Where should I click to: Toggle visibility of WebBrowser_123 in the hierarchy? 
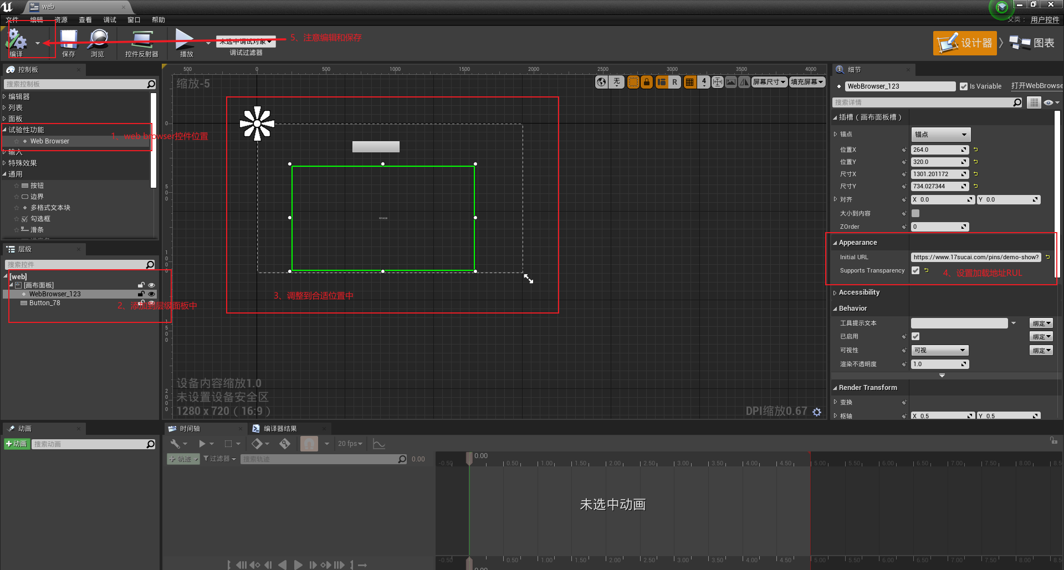(x=151, y=294)
